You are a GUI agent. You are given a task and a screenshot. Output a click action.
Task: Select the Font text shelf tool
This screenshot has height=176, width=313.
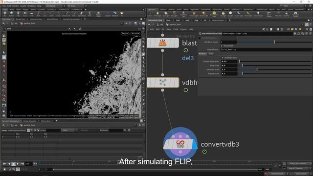click(x=89, y=14)
